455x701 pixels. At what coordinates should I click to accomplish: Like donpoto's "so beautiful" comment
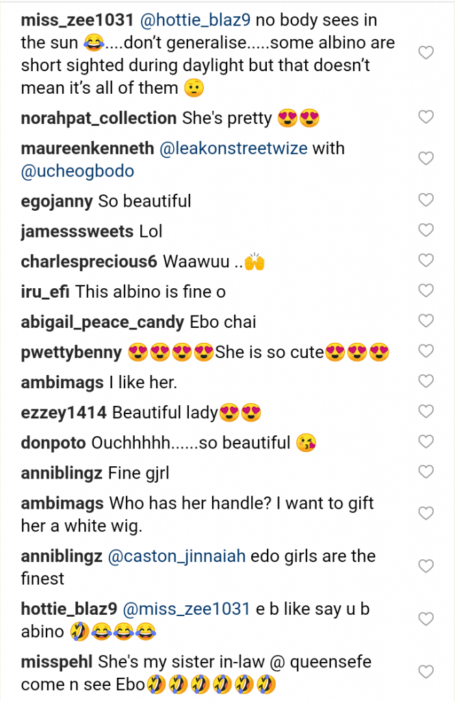(426, 442)
